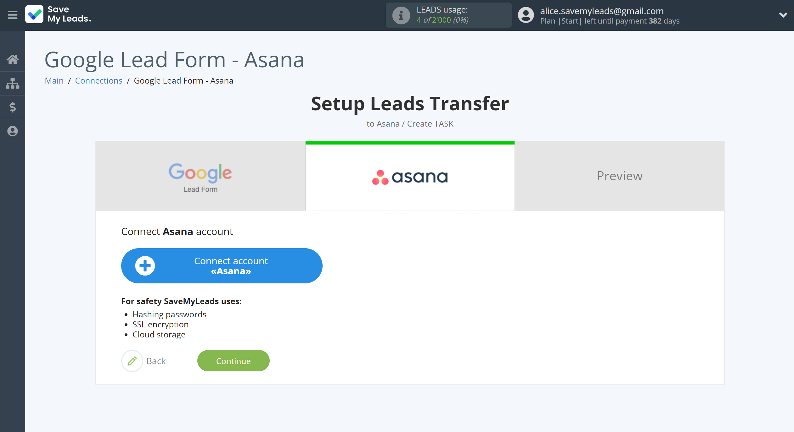Click the Back navigation link
Image resolution: width=794 pixels, height=432 pixels.
tap(156, 361)
